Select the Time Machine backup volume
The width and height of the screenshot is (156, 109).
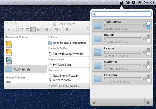point(9,61)
